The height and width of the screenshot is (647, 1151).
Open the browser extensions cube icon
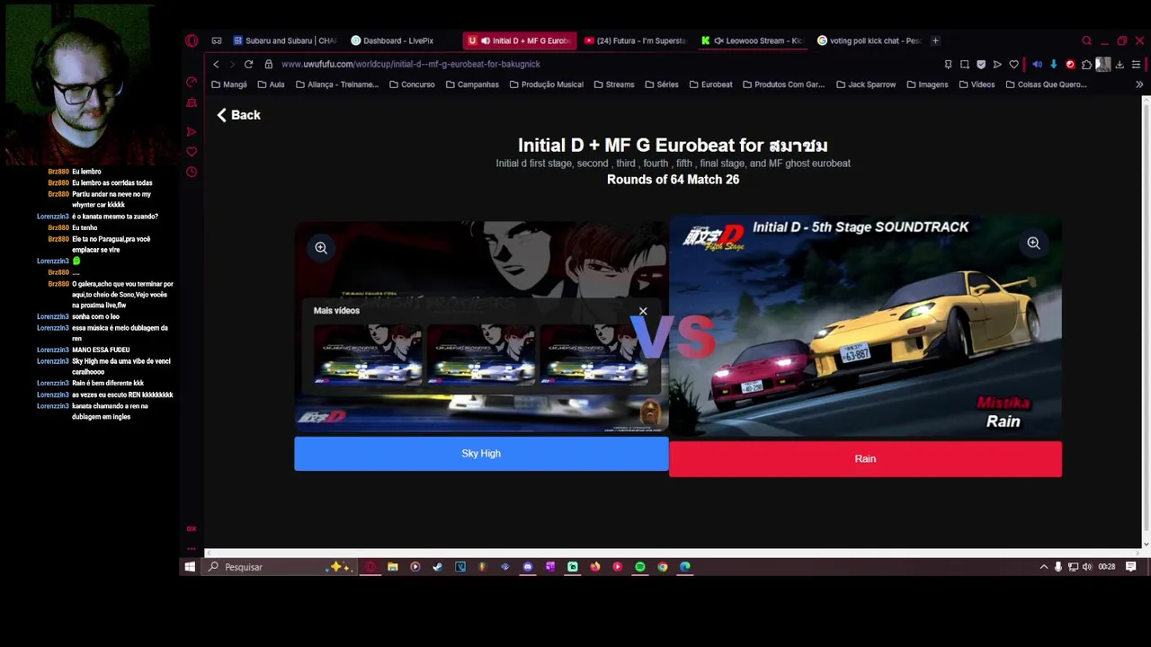click(1086, 64)
